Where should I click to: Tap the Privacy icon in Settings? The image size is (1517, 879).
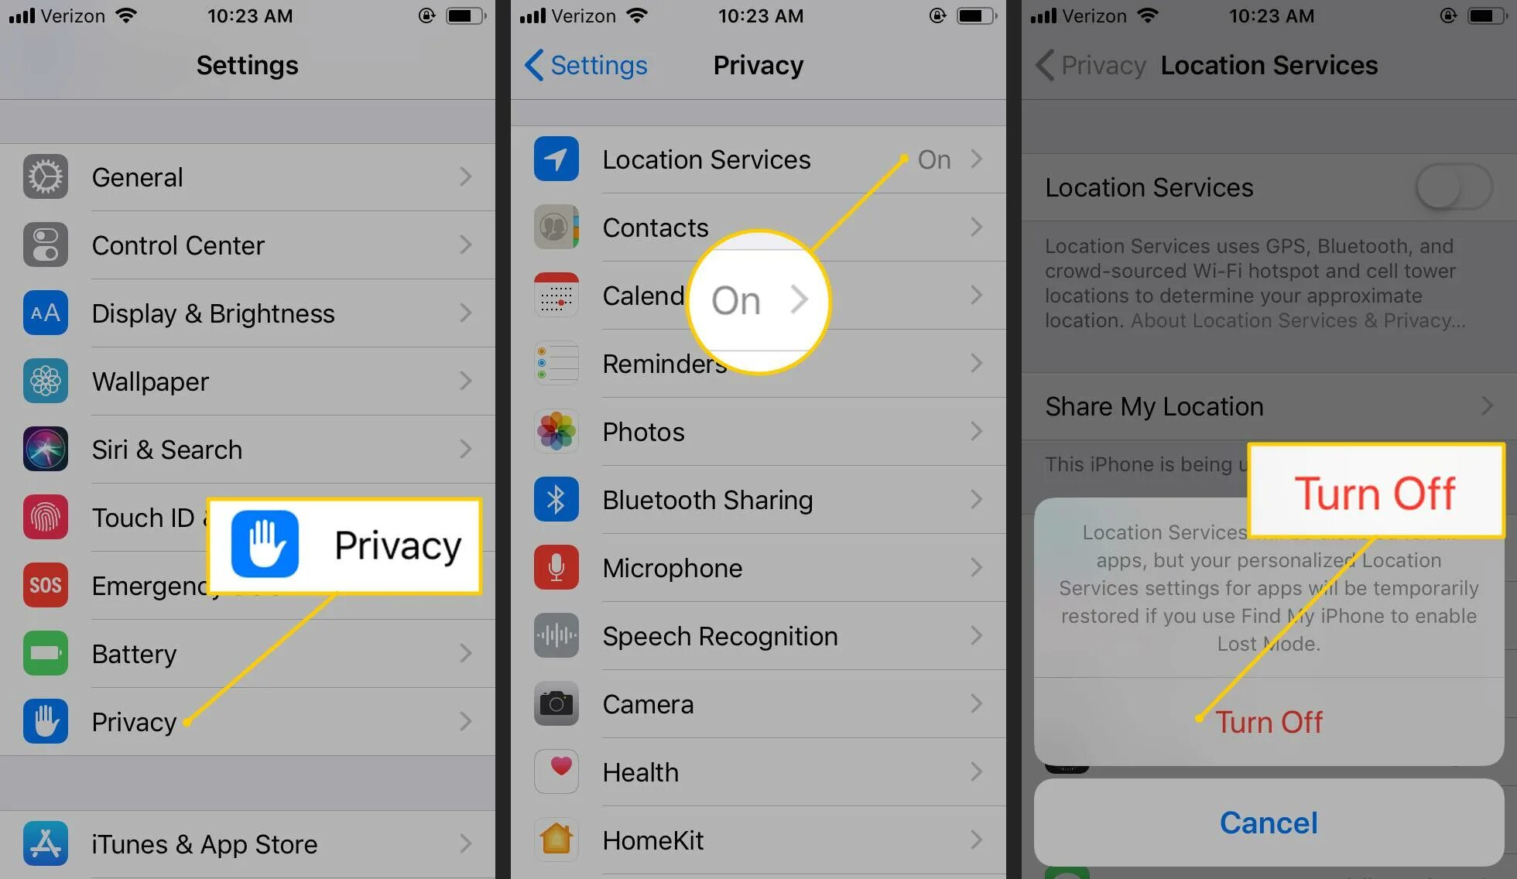[x=43, y=720]
